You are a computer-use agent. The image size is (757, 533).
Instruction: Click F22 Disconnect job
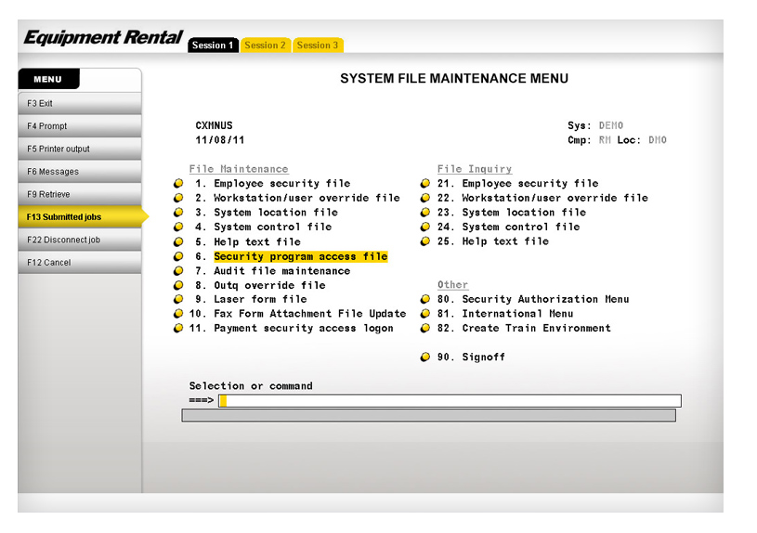[80, 240]
